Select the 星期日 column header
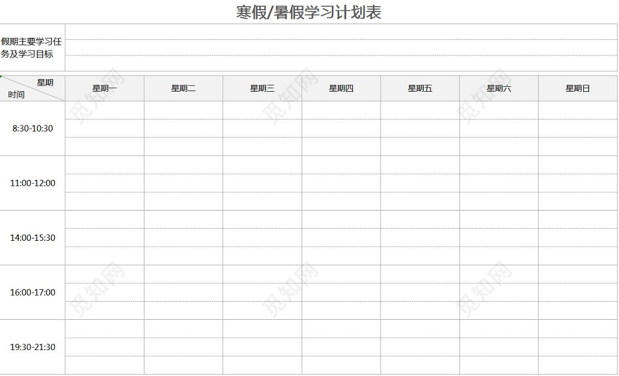This screenshot has height=376, width=619. (576, 88)
